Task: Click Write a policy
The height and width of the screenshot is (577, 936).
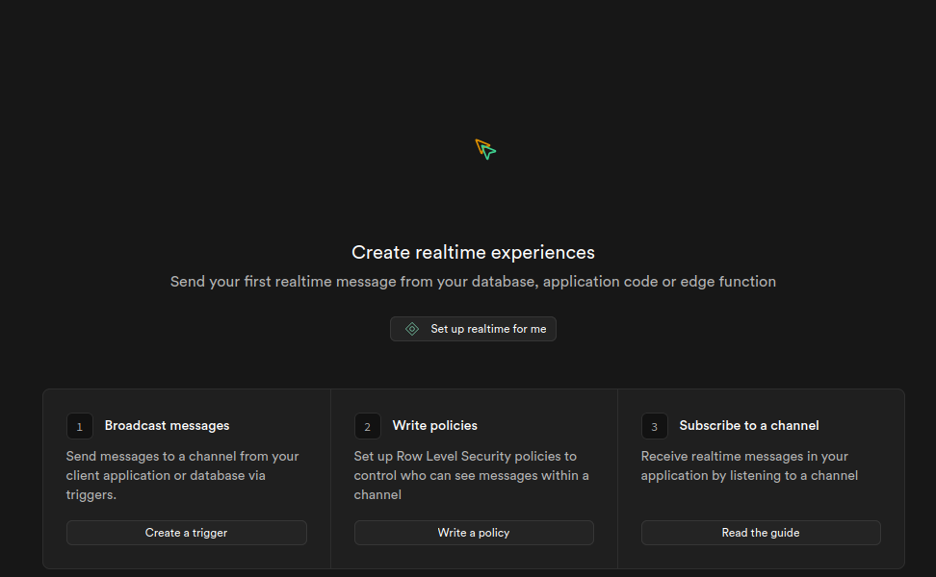Action: (x=474, y=532)
